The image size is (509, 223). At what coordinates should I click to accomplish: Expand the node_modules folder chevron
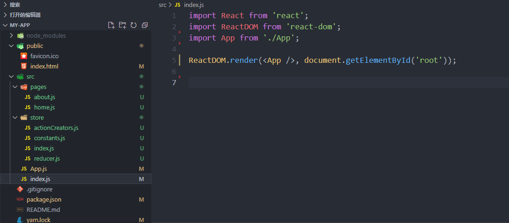pos(11,35)
